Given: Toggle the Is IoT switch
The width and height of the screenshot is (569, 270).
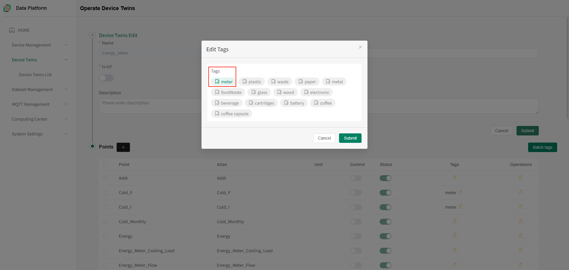Looking at the screenshot, I should pos(106,78).
